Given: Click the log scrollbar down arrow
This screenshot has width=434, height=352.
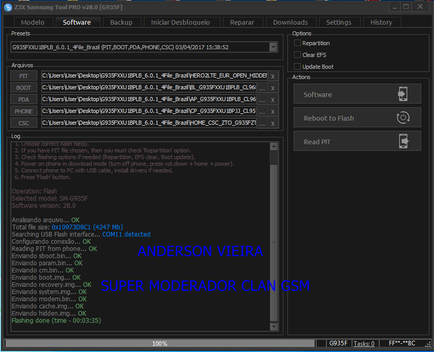Looking at the screenshot, I should (x=274, y=327).
